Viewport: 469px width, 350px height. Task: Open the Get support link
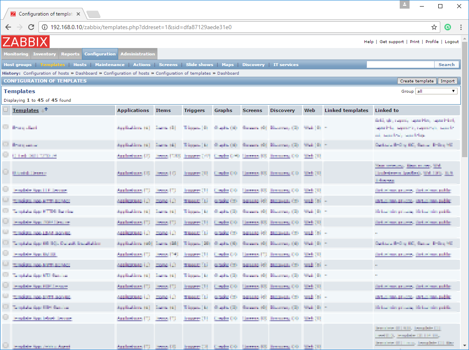point(392,41)
